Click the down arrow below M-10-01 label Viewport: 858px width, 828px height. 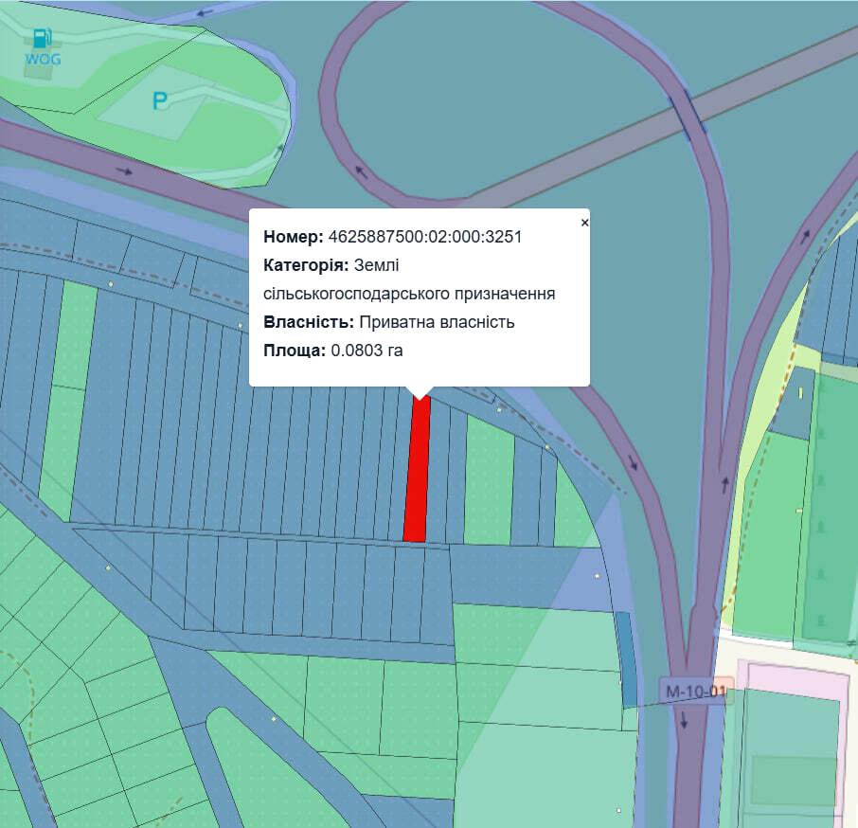pyautogui.click(x=683, y=722)
